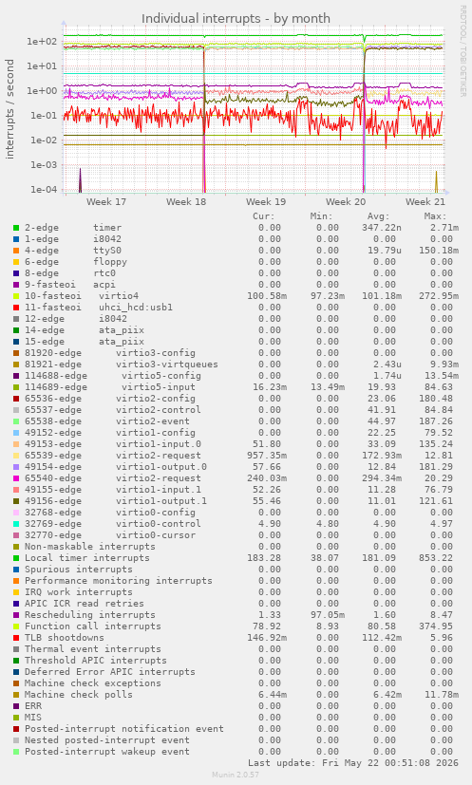
Task: Click the Max: column header
Action: tap(435, 216)
